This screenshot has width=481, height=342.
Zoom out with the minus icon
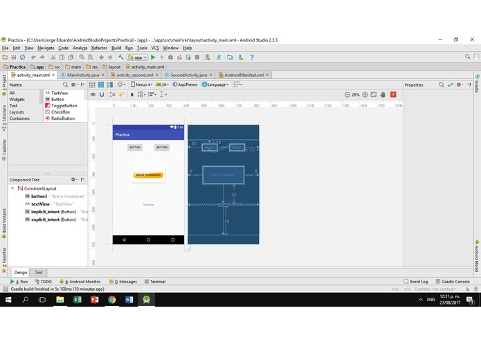pos(347,95)
